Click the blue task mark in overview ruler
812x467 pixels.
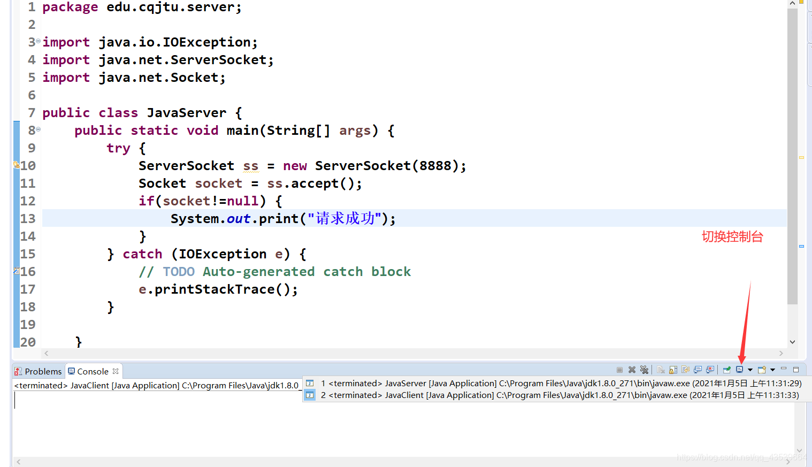pyautogui.click(x=801, y=246)
